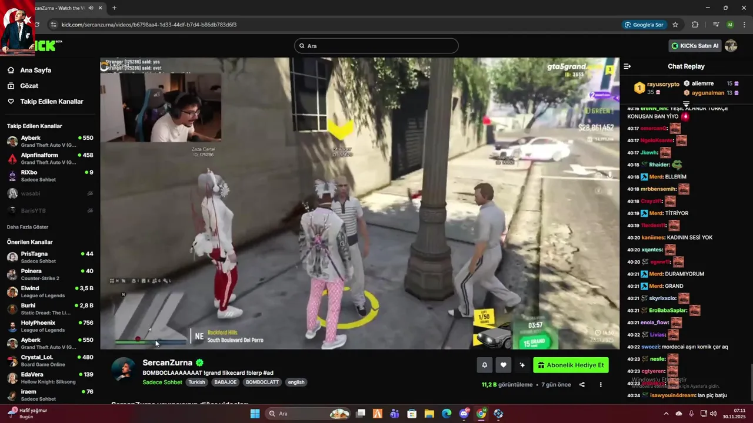Click the Sadece Sohbet category link under the video title
Viewport: 753px width, 423px height.
pyautogui.click(x=162, y=382)
